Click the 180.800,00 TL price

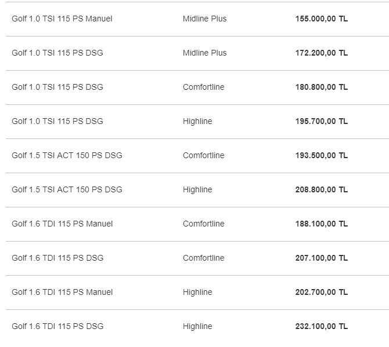coord(321,87)
